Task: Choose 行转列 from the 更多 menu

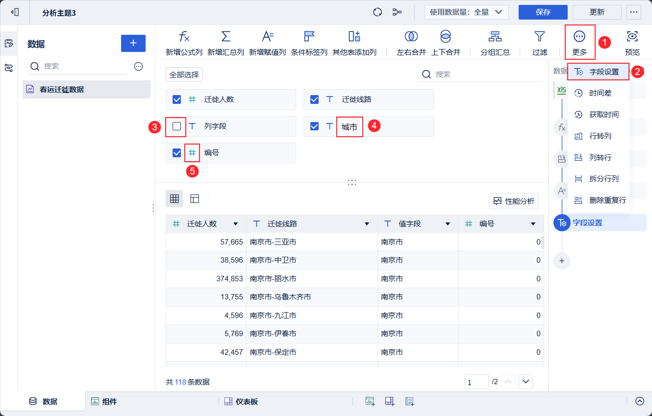Action: (599, 136)
